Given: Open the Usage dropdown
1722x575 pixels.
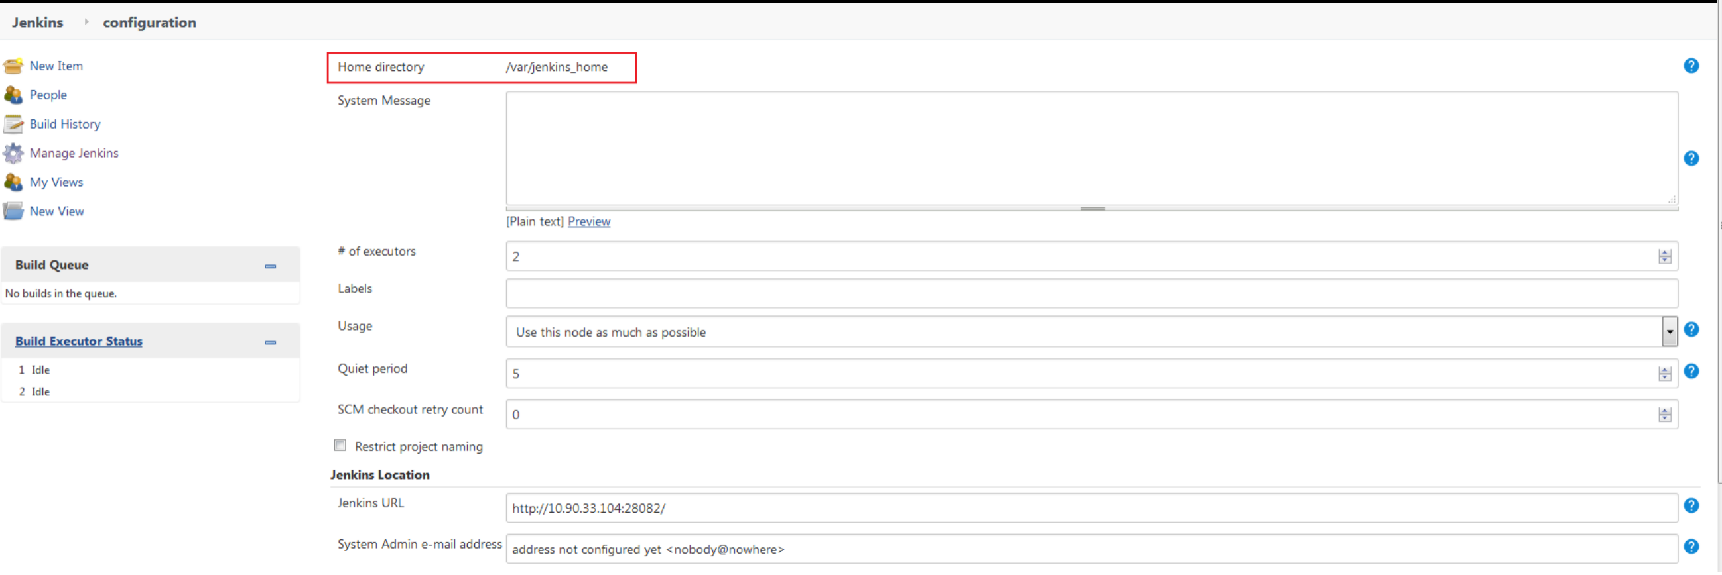Looking at the screenshot, I should point(1669,333).
